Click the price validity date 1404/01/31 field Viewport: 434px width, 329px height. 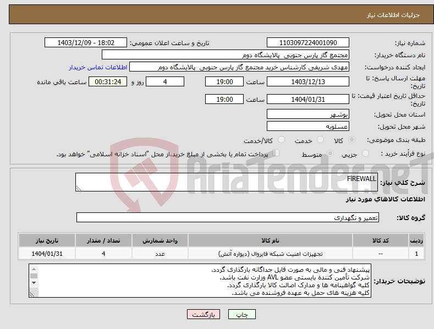coord(308,99)
